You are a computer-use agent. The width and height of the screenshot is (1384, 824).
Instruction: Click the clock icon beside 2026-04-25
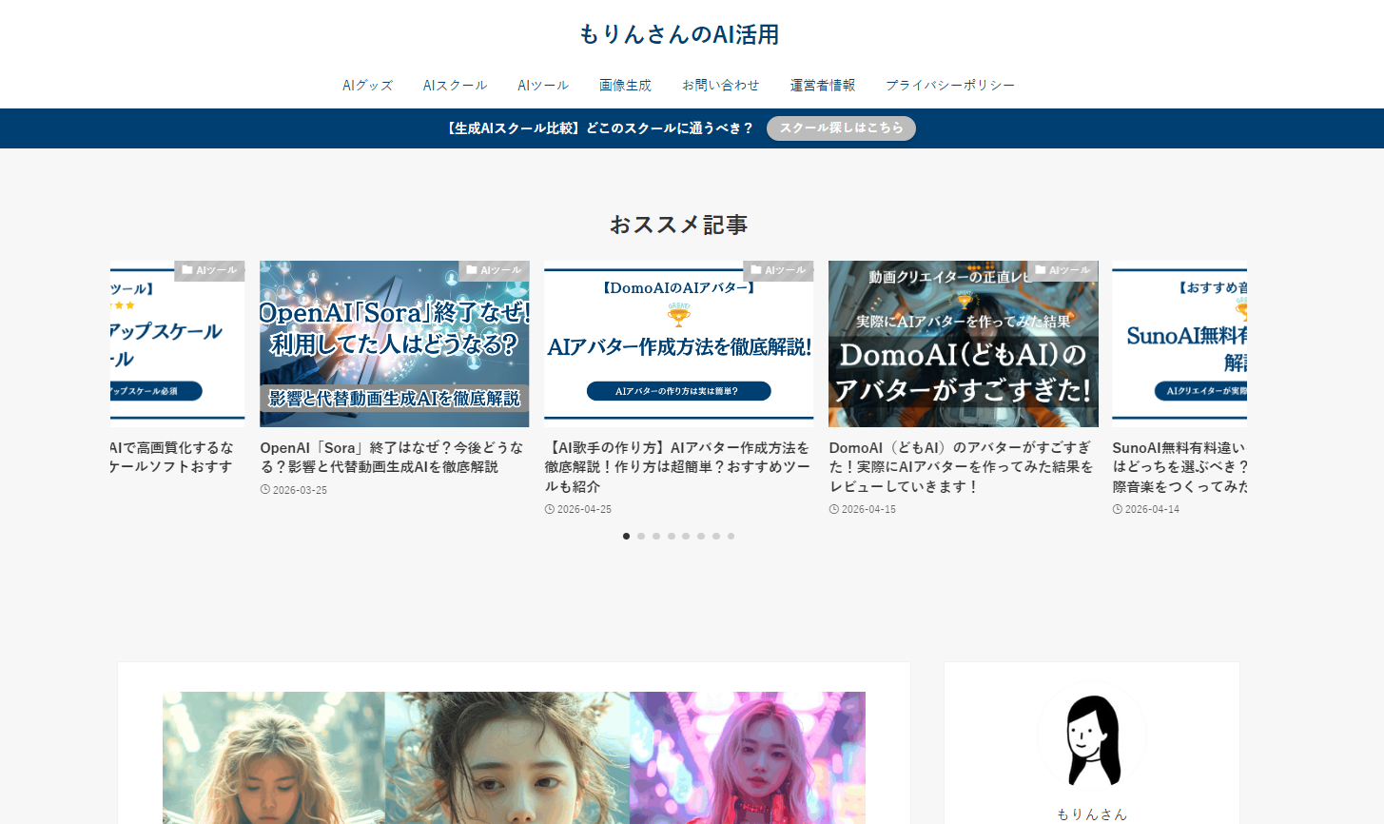click(x=550, y=510)
